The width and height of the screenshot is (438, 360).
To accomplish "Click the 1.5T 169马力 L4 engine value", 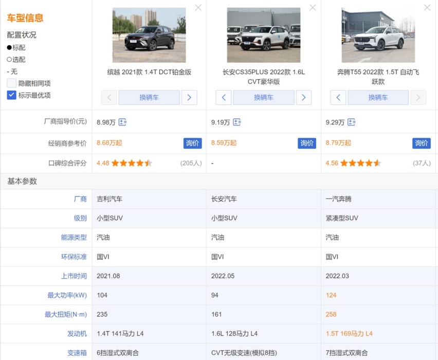I will [x=349, y=333].
